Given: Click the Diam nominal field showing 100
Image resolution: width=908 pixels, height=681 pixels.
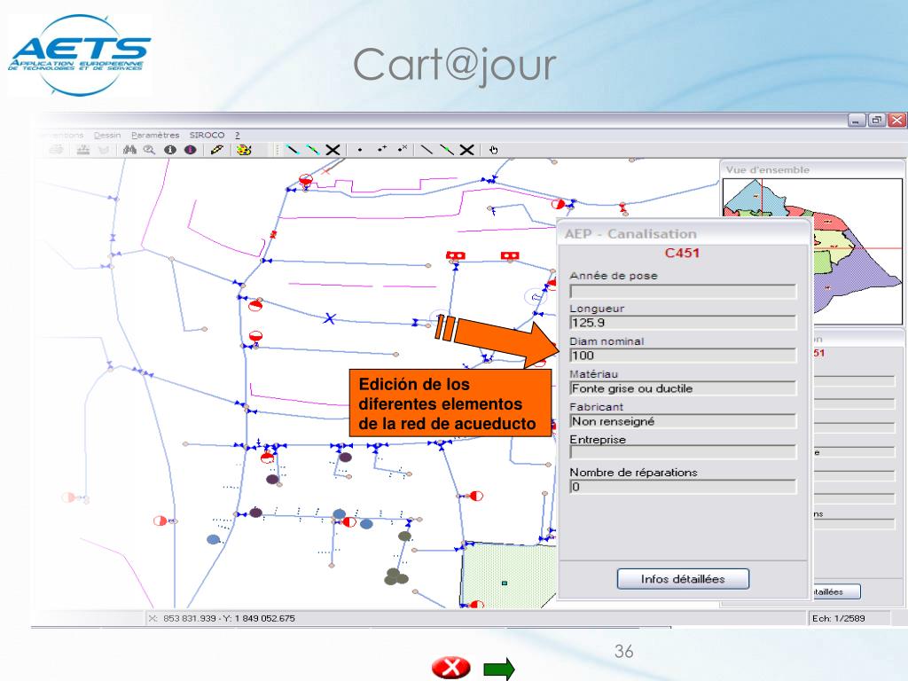Looking at the screenshot, I should 683,356.
